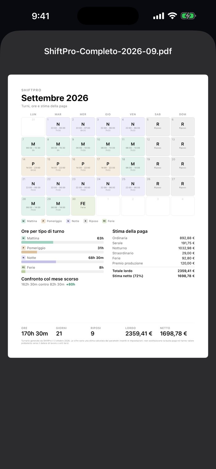The height and width of the screenshot is (469, 216).
Task: Tap the Serale 191,75 € pay row
Action: coord(153,243)
